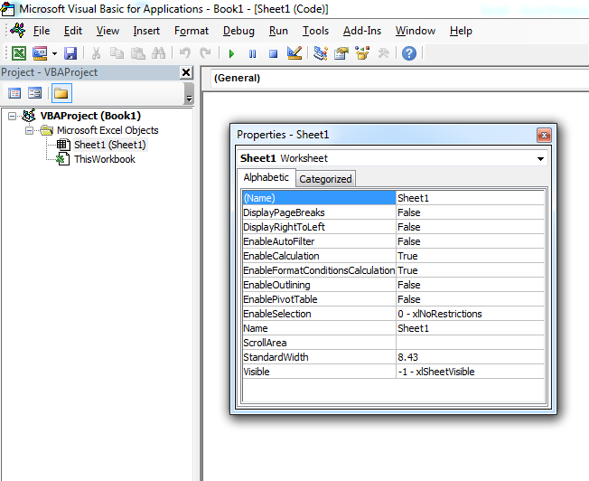Select the (Name) property row
This screenshot has width=589, height=481.
(x=393, y=198)
